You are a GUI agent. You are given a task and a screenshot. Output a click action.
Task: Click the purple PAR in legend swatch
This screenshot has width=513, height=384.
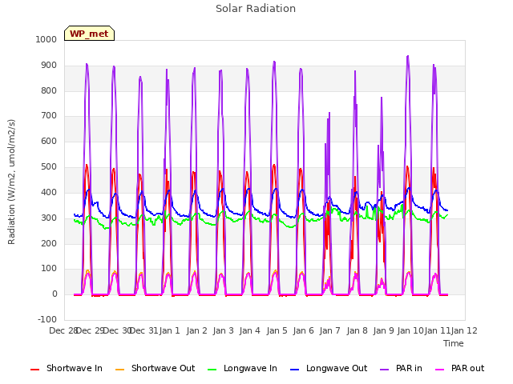point(385,370)
